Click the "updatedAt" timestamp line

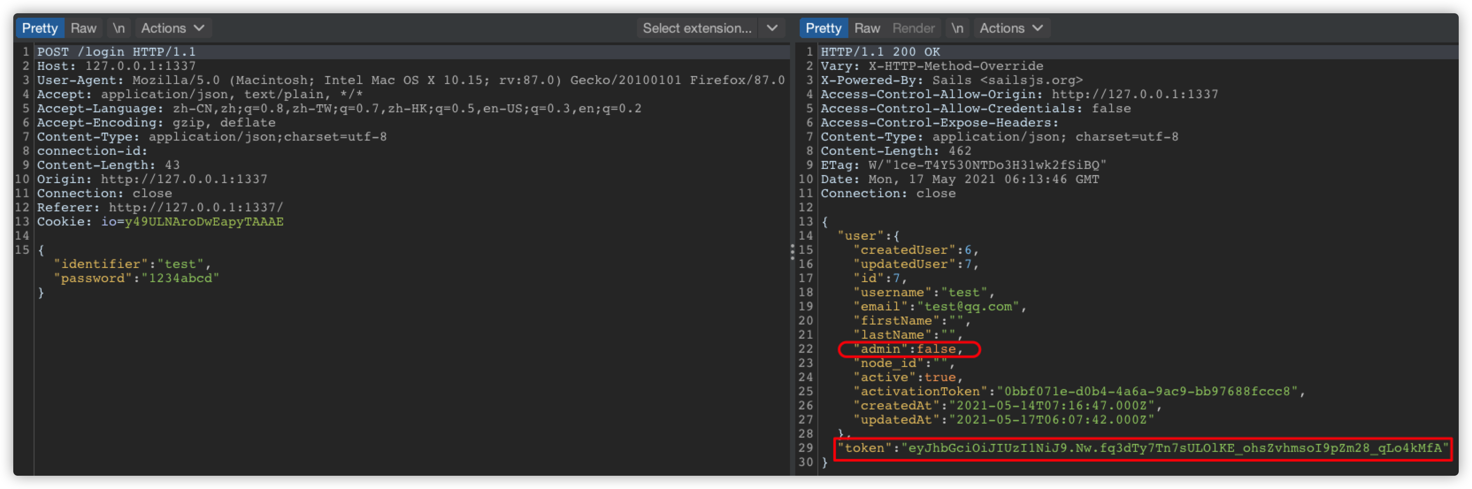point(1004,420)
